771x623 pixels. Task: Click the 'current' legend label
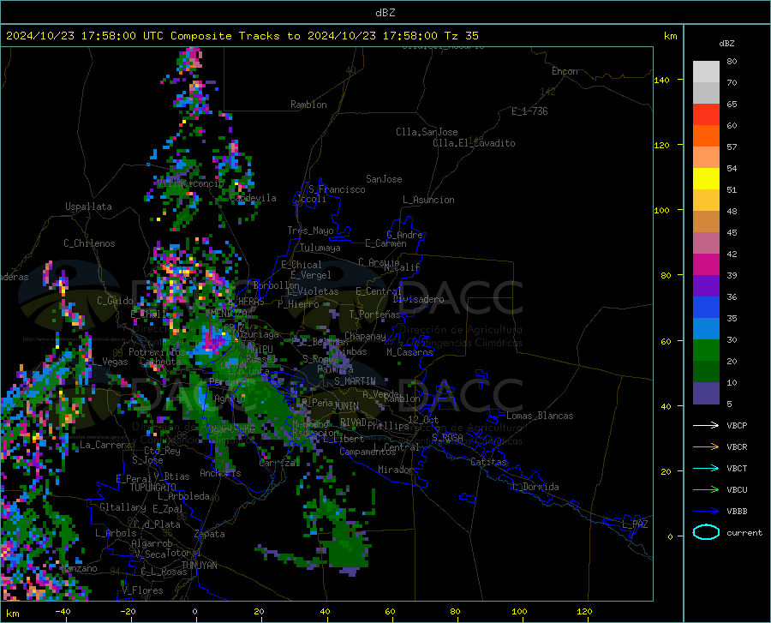pyautogui.click(x=744, y=532)
